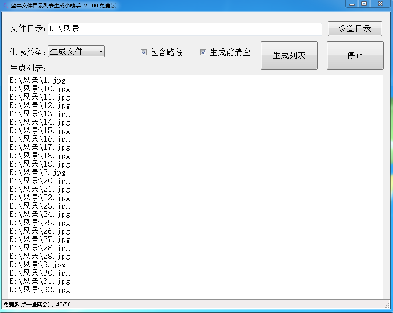The width and height of the screenshot is (393, 313).
Task: Click the list entry E:\风景\3.jpg
Action: pos(37,265)
